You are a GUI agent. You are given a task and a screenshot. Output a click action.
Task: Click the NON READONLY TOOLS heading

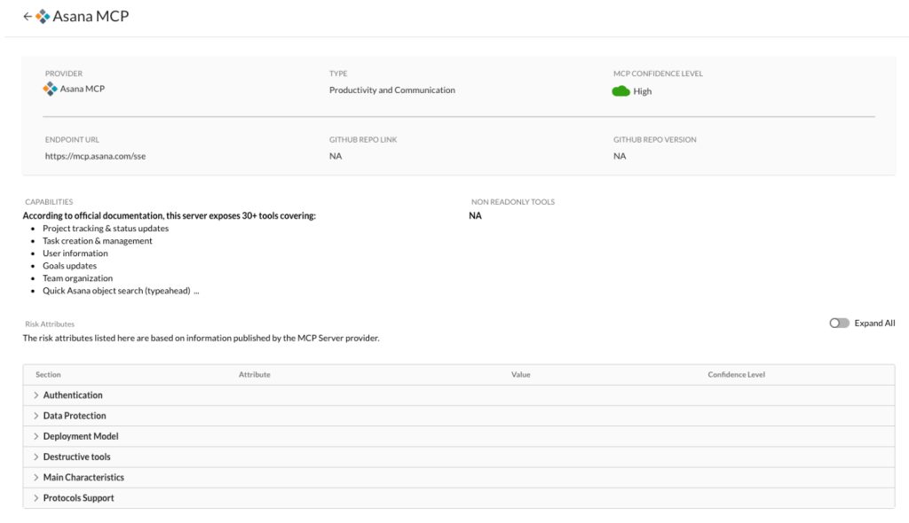coord(512,201)
